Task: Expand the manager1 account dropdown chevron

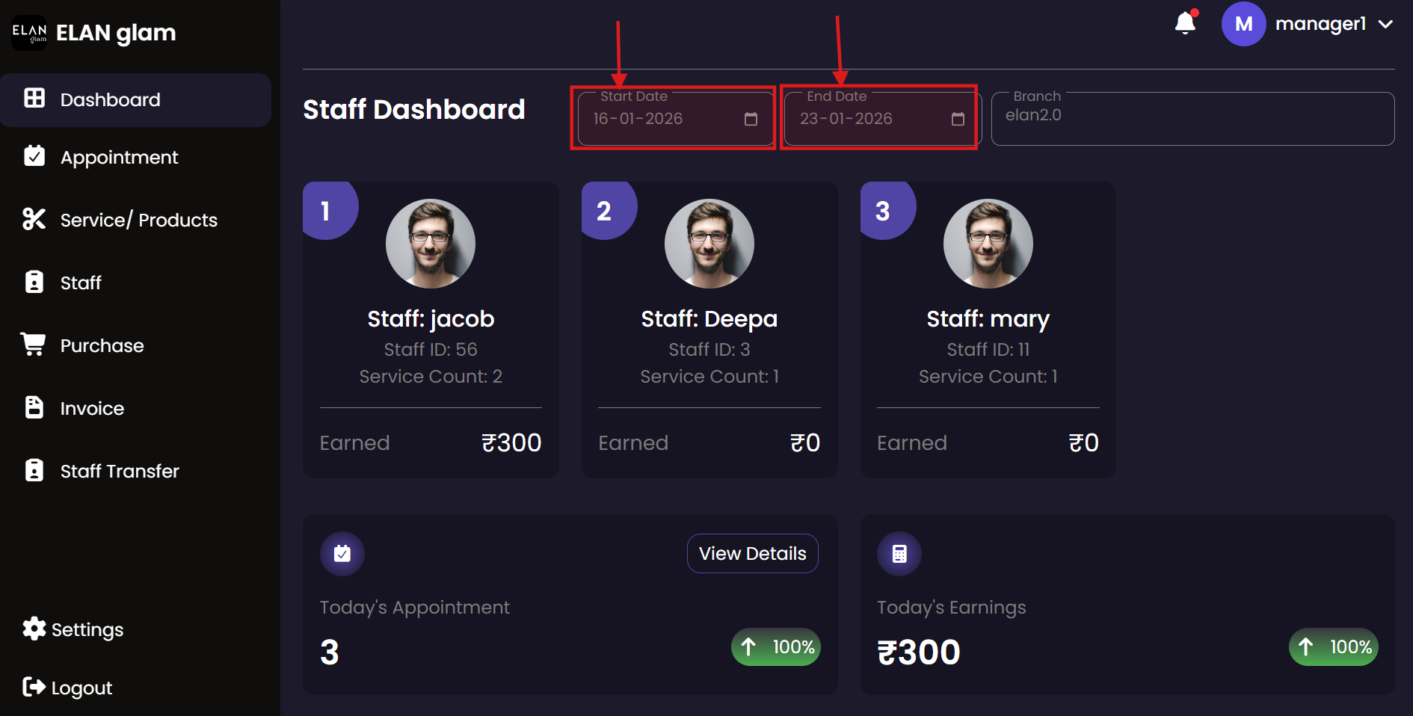Action: pos(1385,24)
